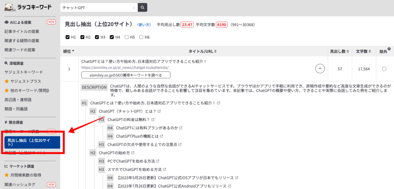394x189 pixels.
Task: Click the H4 ChatGPTPlusの機能とは heading text
Action: (137, 136)
